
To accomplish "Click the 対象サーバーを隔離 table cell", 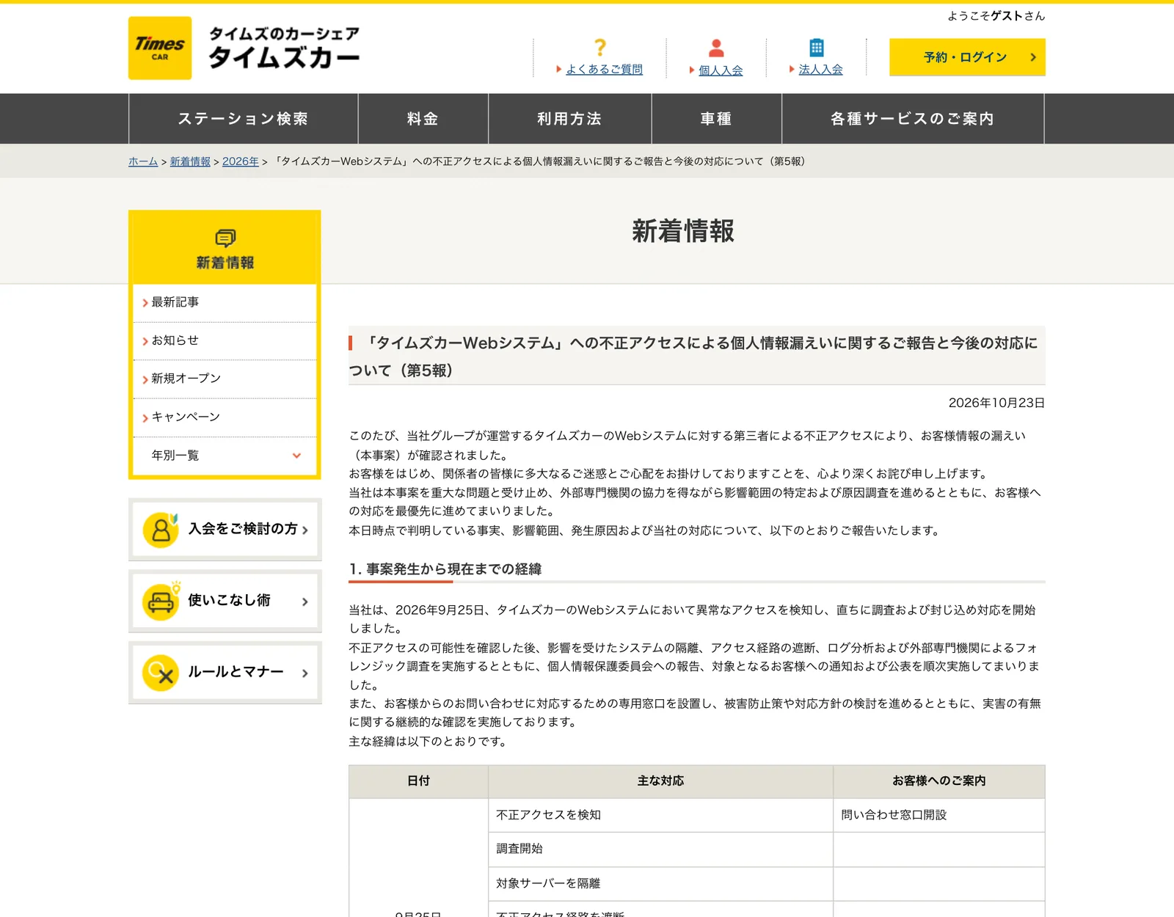I will click(x=660, y=883).
